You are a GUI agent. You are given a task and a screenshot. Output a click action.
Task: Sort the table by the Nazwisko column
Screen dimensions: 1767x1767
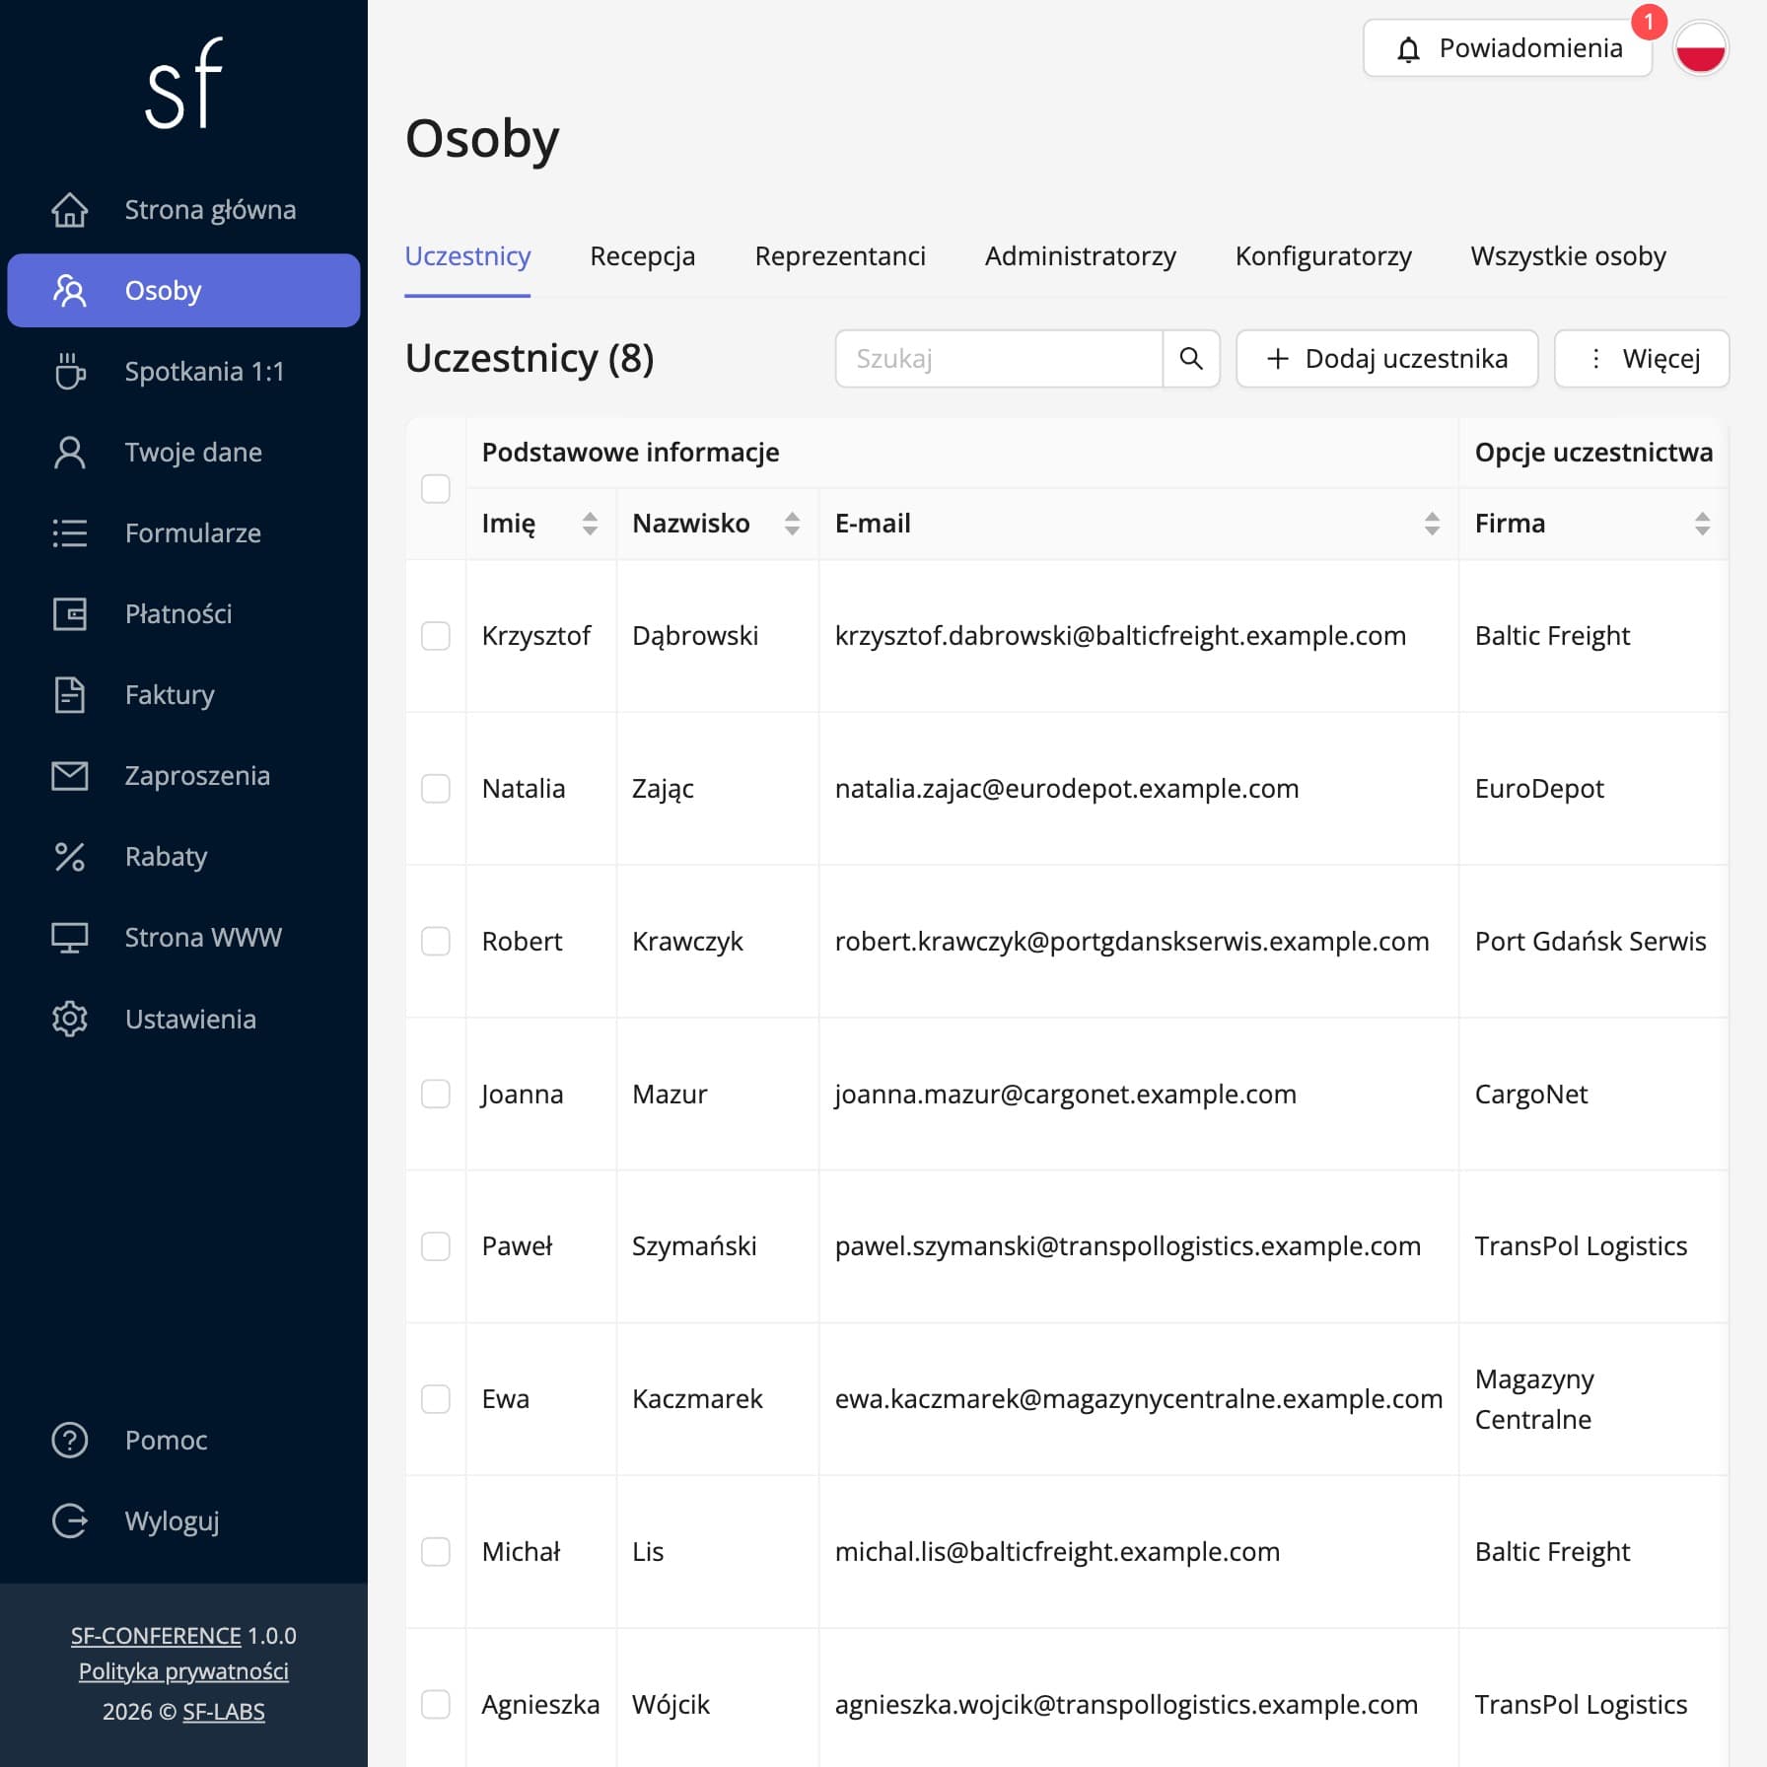(x=792, y=524)
